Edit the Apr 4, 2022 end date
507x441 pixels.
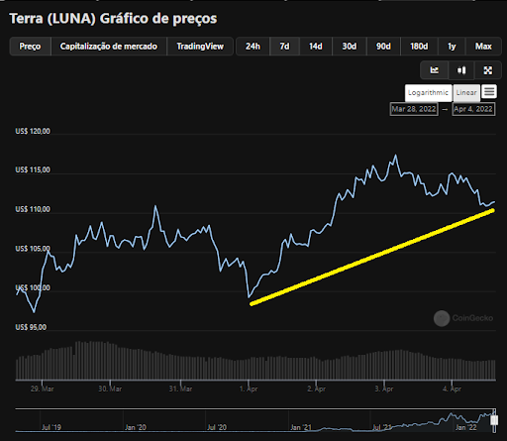click(x=473, y=109)
